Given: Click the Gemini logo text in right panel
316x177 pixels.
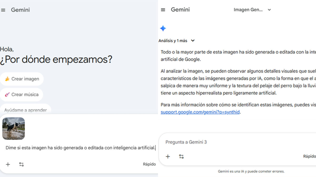Looking at the screenshot, I should click(180, 10).
